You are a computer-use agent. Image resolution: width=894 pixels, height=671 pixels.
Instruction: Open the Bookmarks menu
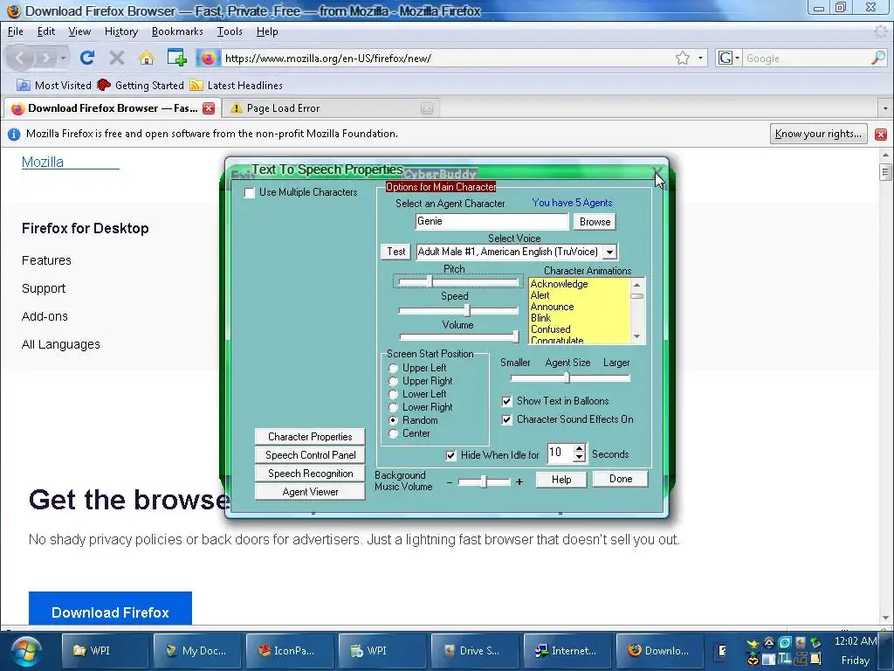[177, 31]
